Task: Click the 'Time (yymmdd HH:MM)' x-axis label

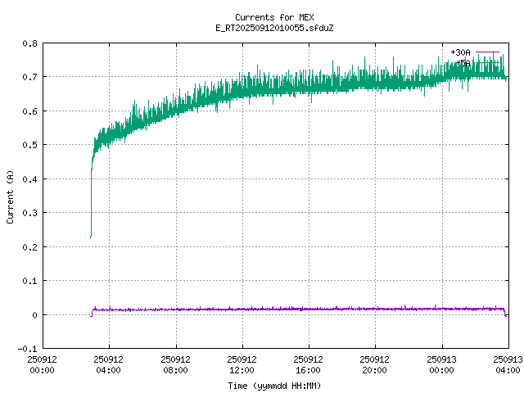Action: click(x=274, y=385)
